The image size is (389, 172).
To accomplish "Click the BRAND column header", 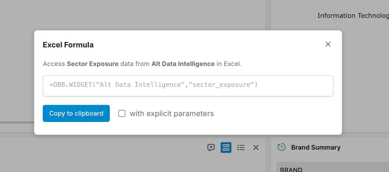I will pyautogui.click(x=291, y=169).
